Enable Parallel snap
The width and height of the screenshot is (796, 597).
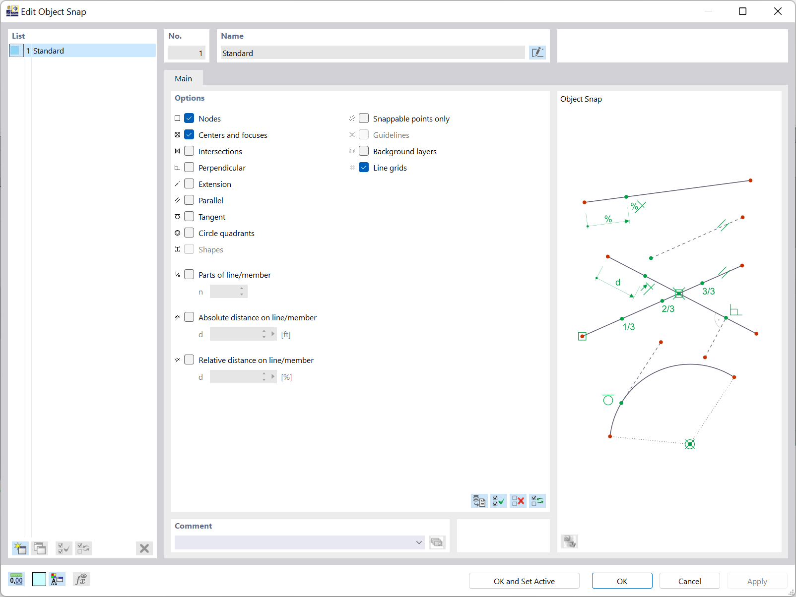189,200
